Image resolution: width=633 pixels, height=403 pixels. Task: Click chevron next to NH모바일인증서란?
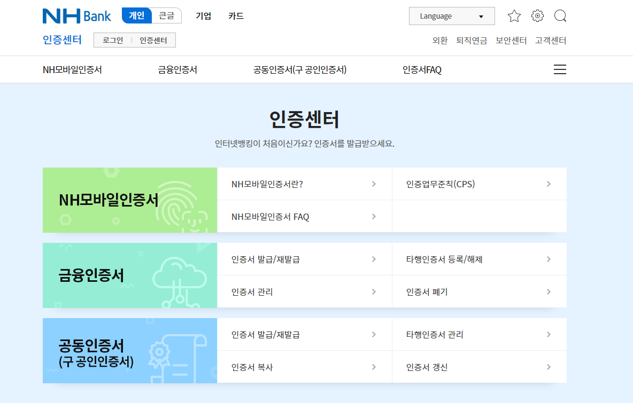[374, 184]
